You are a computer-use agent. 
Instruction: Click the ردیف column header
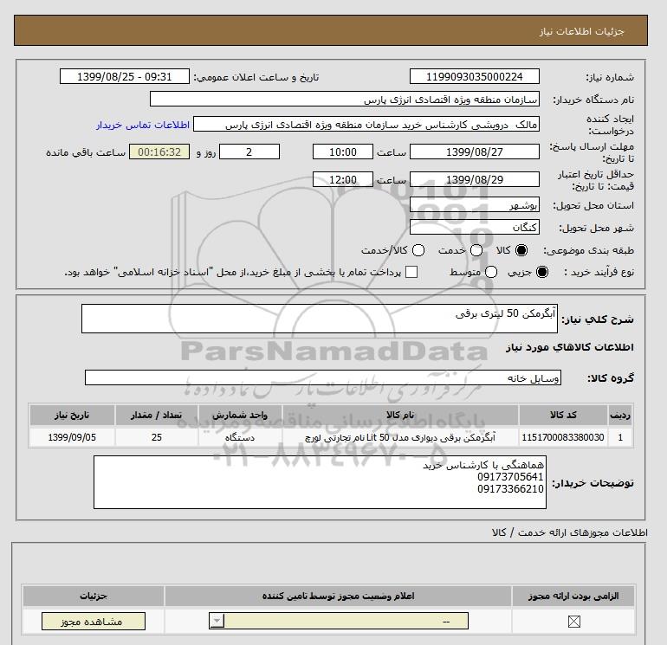coord(620,415)
